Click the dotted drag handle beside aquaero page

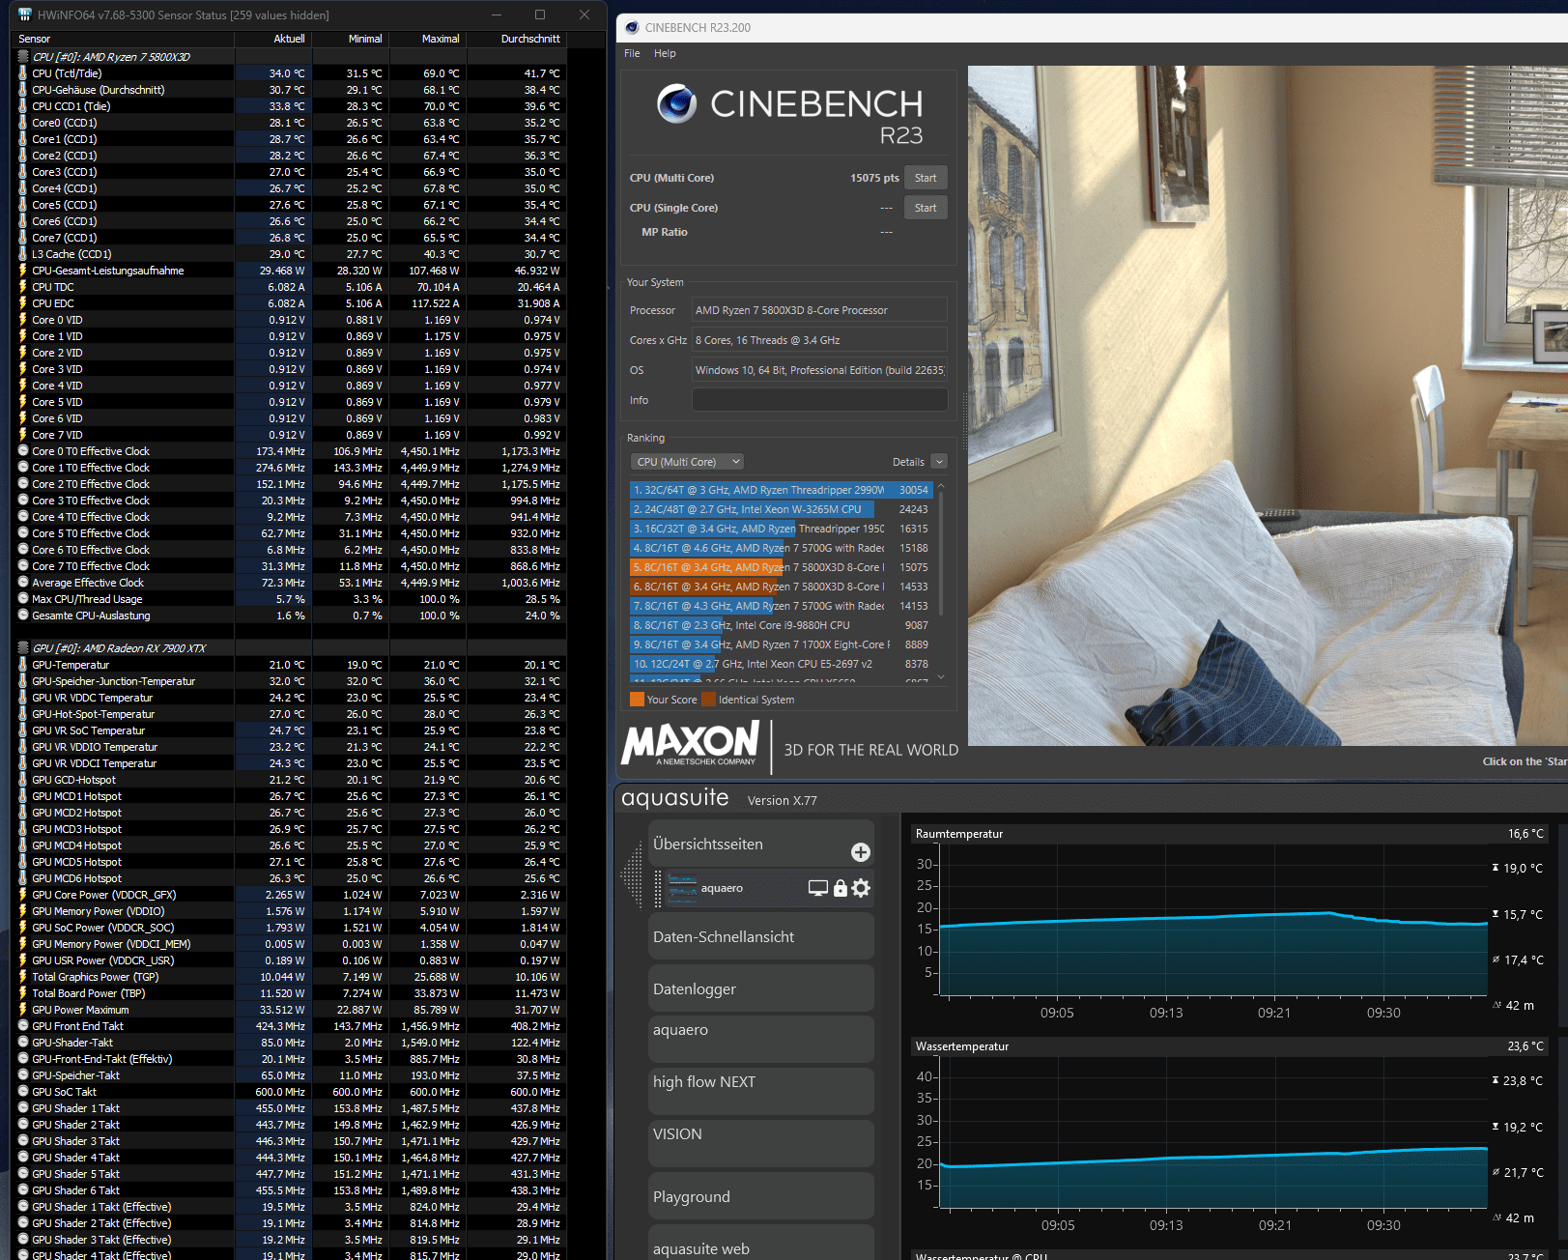(x=658, y=888)
